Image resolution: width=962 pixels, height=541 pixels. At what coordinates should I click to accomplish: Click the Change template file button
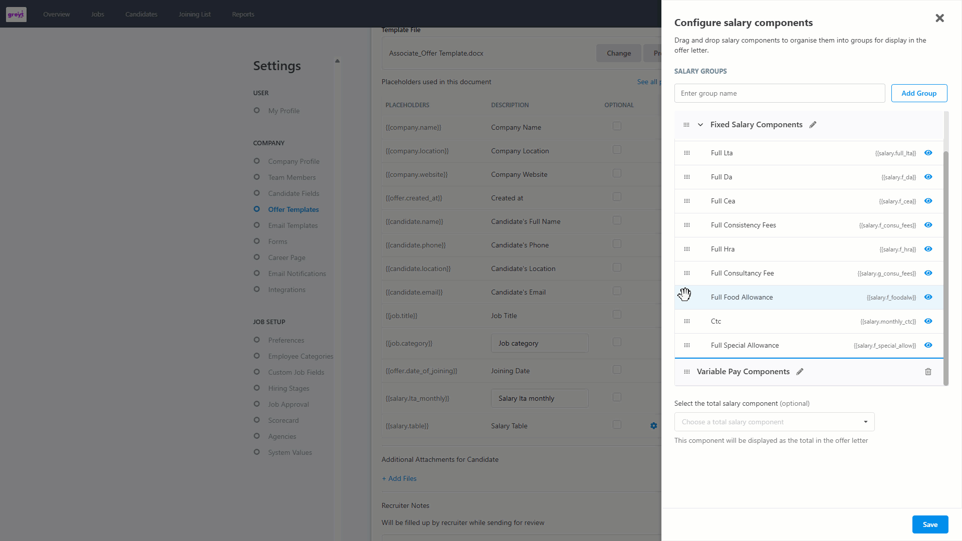618,53
